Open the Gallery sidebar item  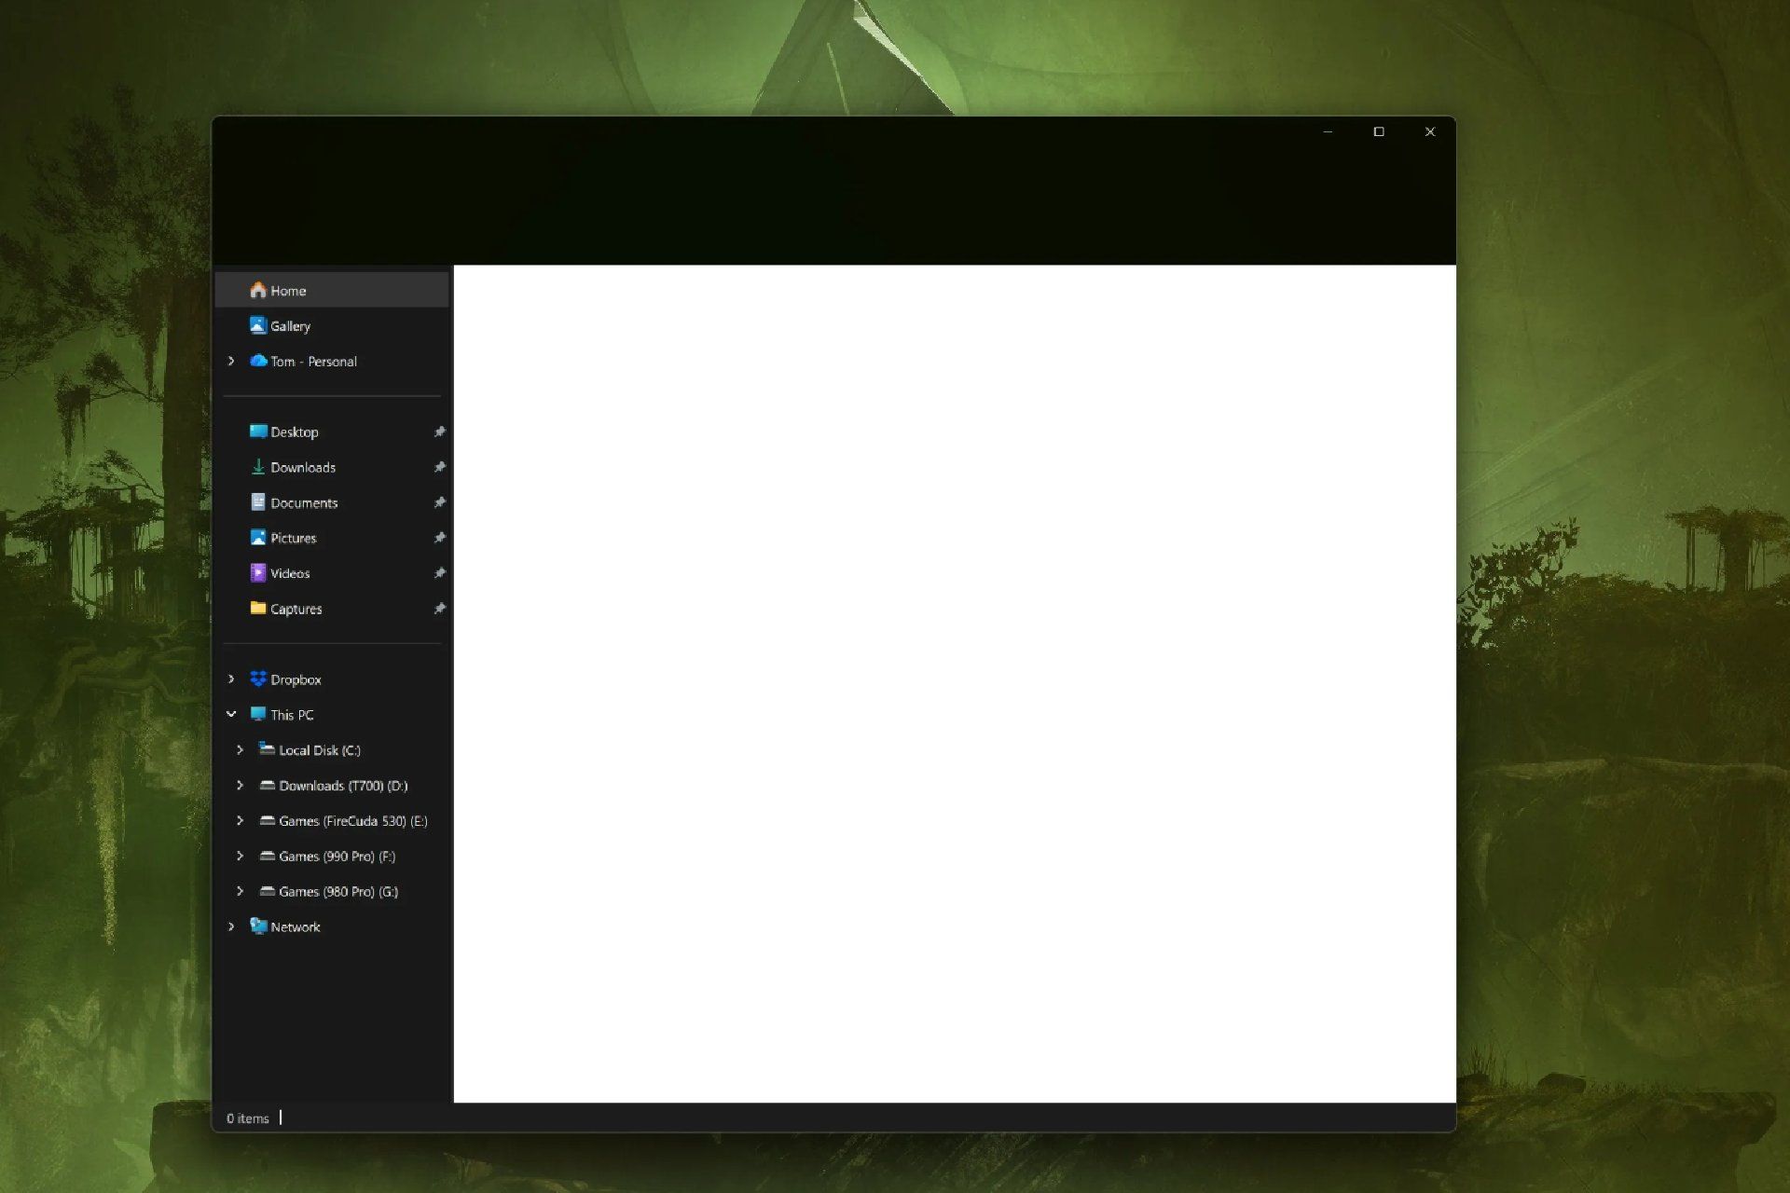pyautogui.click(x=289, y=326)
